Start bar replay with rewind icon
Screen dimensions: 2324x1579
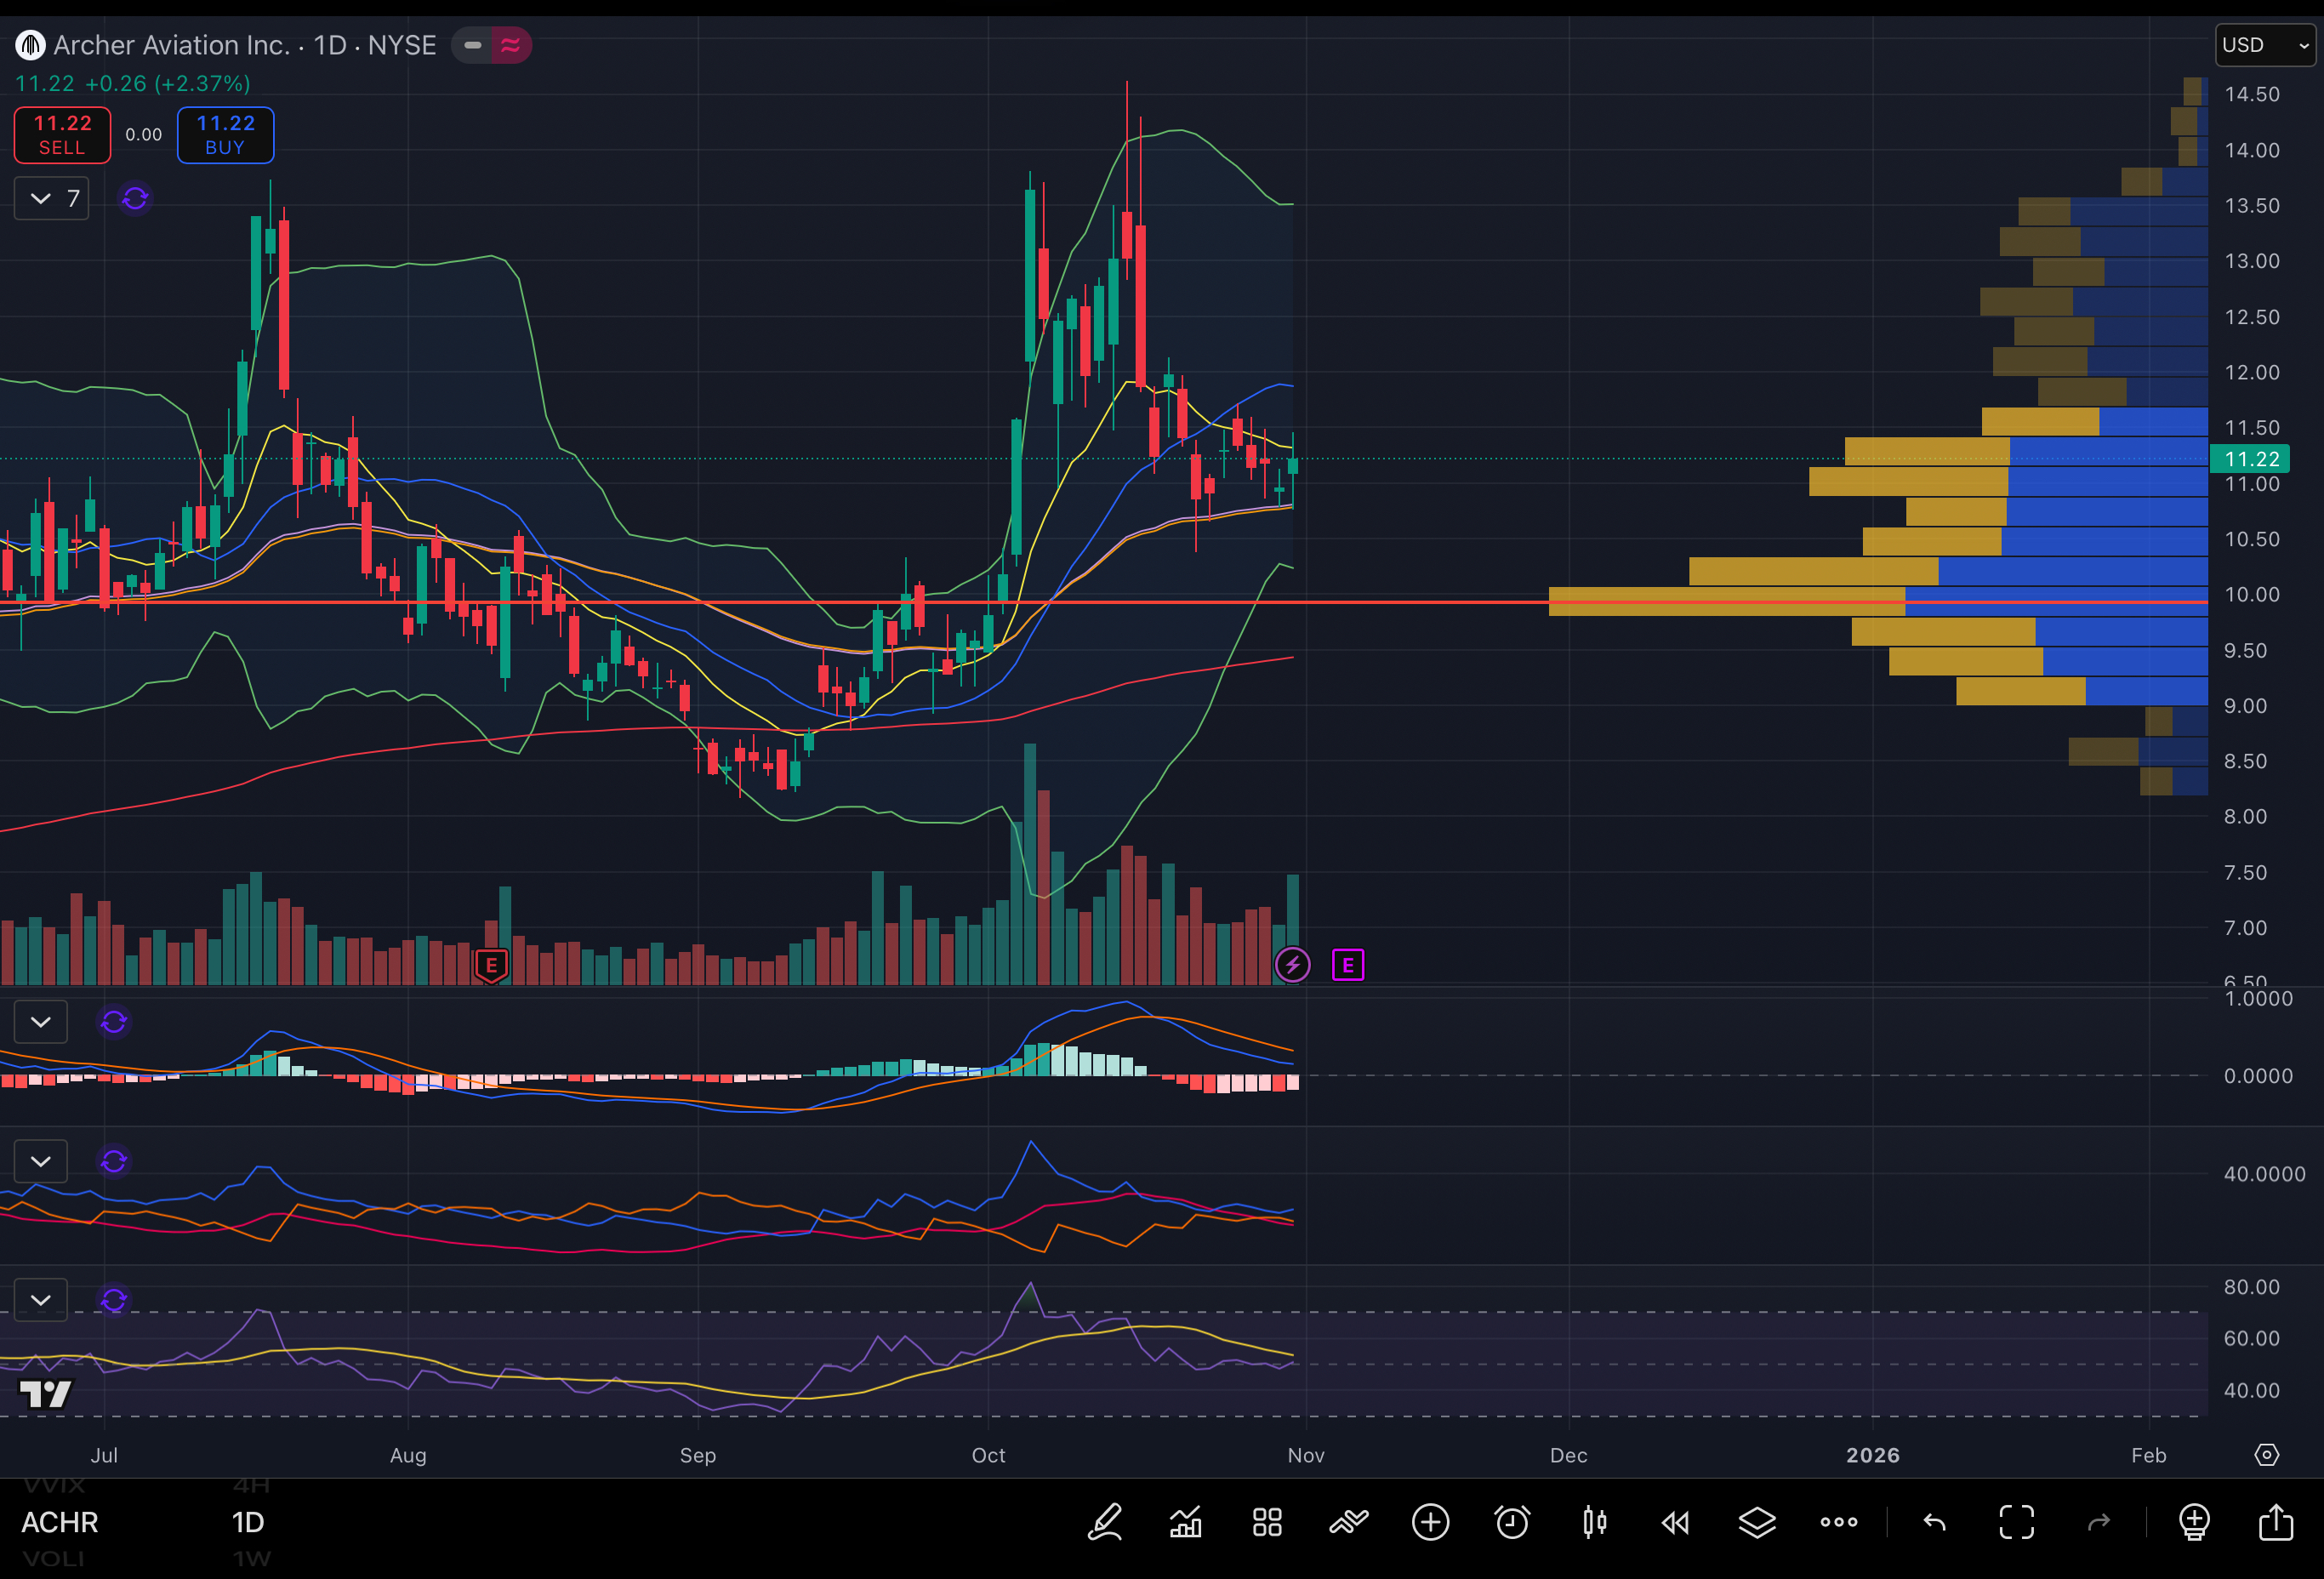tap(1675, 1522)
